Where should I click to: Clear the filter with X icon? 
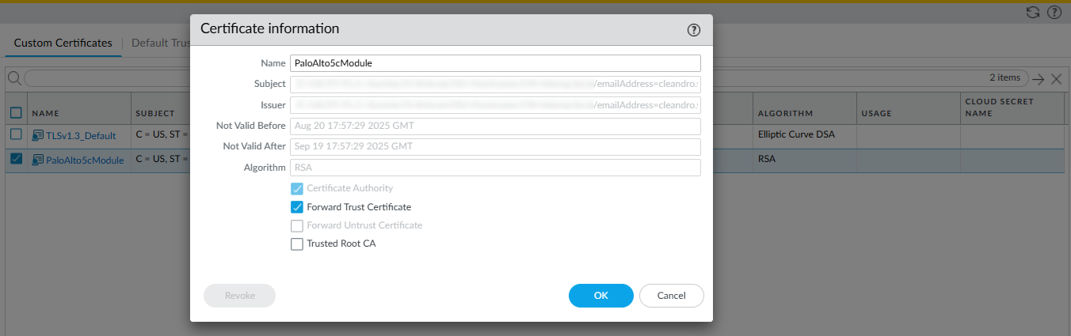pyautogui.click(x=1056, y=79)
